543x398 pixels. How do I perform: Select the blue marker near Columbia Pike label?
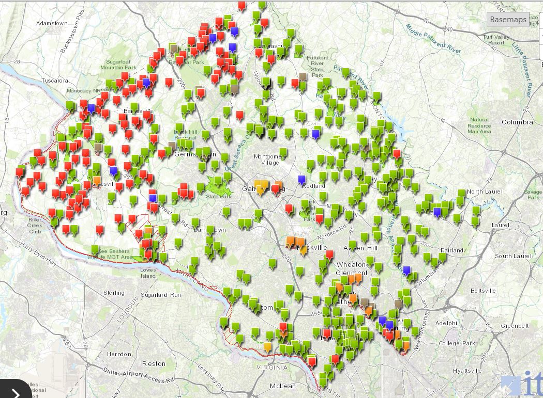(407, 270)
